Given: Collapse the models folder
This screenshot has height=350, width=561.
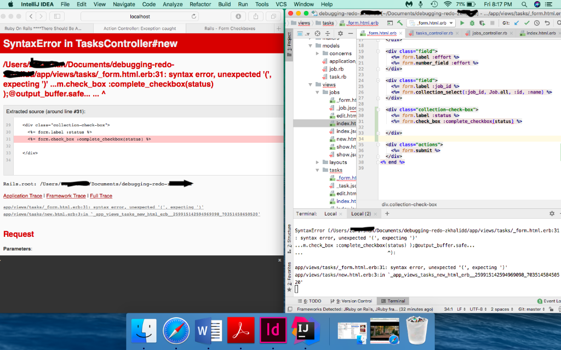Looking at the screenshot, I should pyautogui.click(x=310, y=46).
